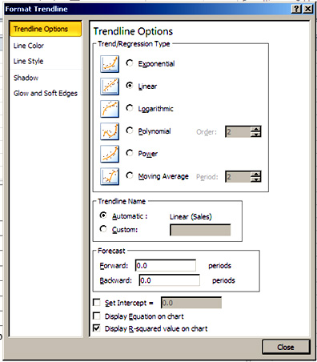The width and height of the screenshot is (317, 362).
Task: Decrease moving average Period with down arrow
Action: tap(256, 179)
